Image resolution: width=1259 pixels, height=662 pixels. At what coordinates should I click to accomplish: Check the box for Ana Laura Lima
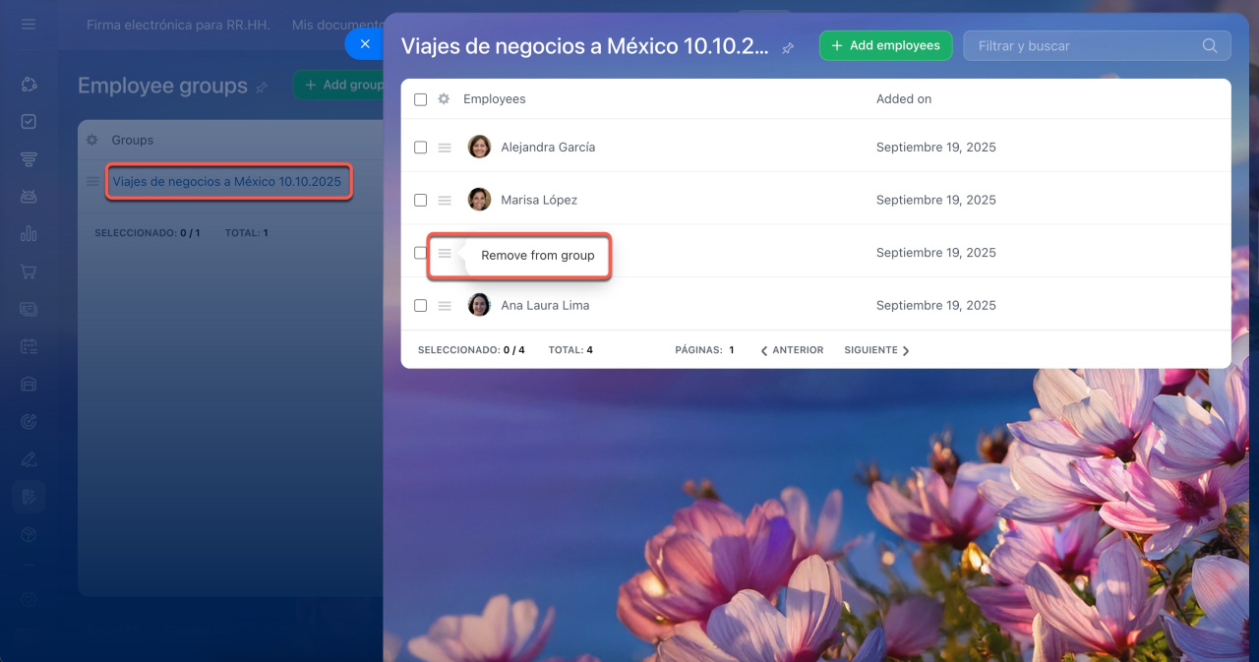tap(421, 306)
